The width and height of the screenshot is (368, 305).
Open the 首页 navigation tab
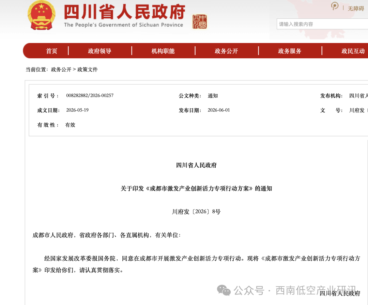tap(52, 51)
